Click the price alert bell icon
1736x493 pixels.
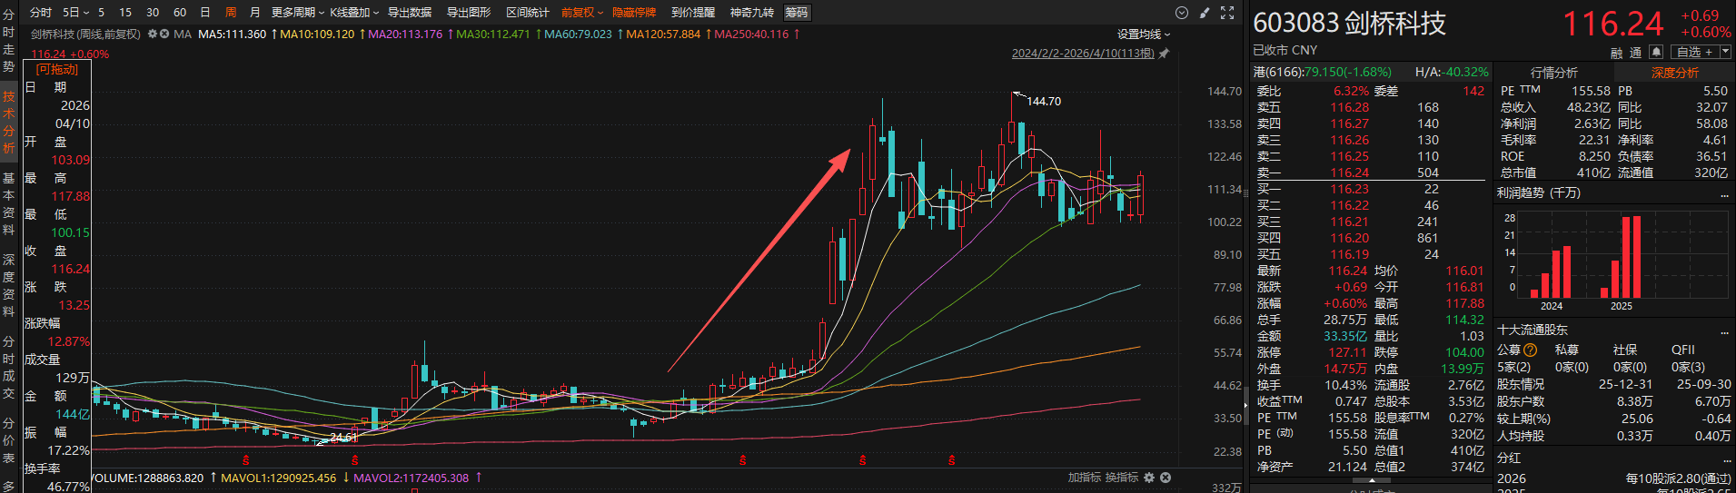[1656, 53]
